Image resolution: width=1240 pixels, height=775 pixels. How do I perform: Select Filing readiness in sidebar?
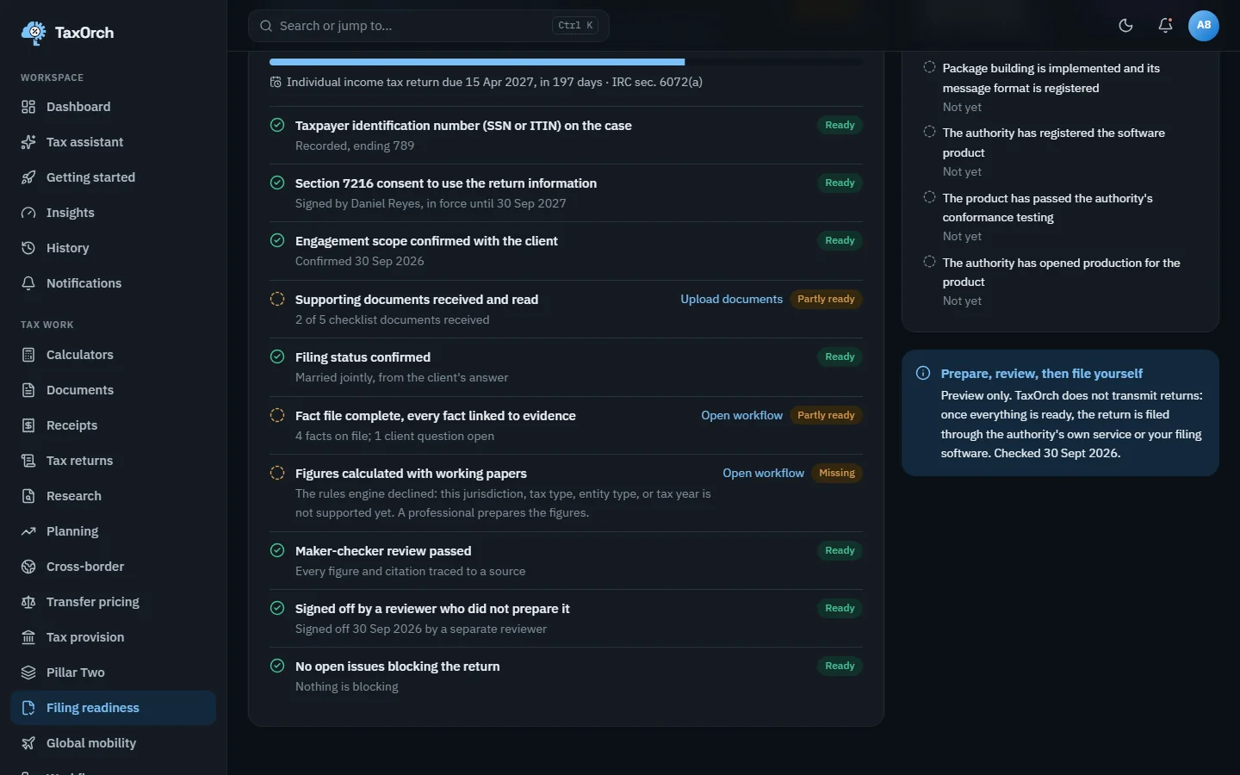[113, 708]
